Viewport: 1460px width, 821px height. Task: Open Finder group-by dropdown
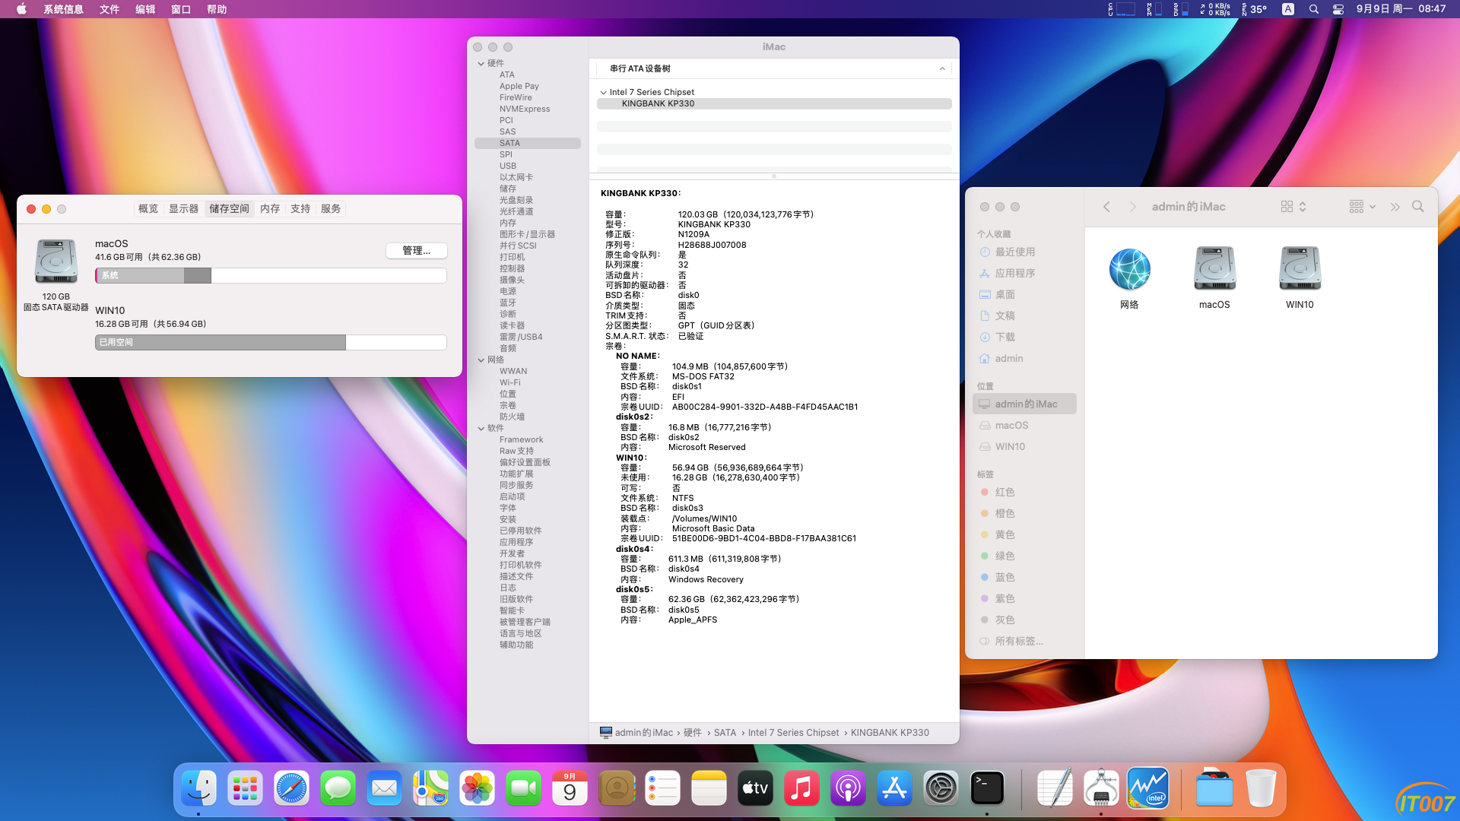(1362, 207)
